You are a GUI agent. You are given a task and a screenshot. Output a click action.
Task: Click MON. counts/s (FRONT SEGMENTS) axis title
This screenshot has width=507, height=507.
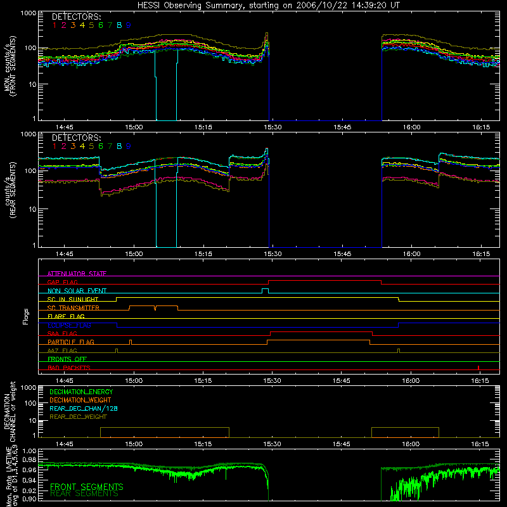10,66
